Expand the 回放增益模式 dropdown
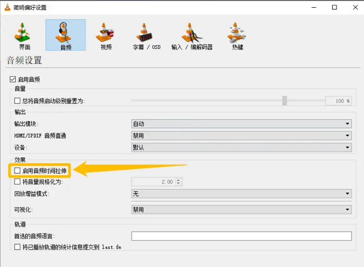Image resolution: width=364 pixels, height=267 pixels. [x=241, y=194]
